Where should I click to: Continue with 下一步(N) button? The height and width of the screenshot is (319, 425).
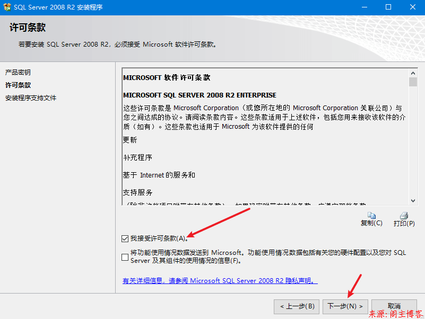[x=345, y=306]
